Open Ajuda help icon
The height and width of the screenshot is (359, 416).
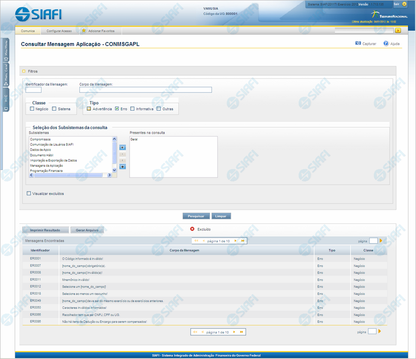click(386, 43)
